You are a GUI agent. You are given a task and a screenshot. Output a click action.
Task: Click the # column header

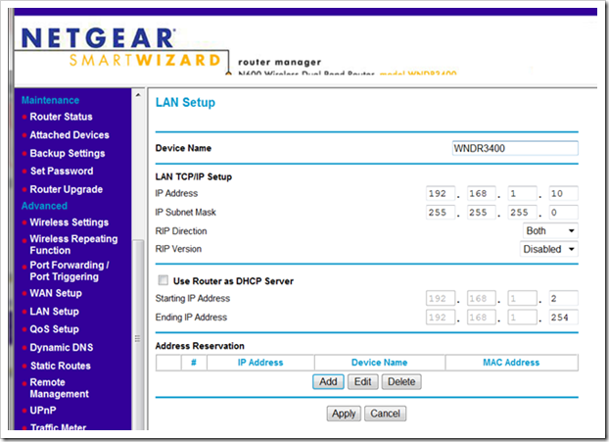(194, 363)
